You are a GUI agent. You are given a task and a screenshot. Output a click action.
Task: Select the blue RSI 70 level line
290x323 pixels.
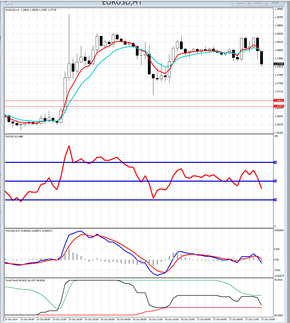click(x=139, y=162)
